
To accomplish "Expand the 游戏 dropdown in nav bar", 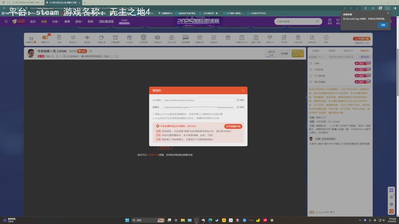I will pyautogui.click(x=79, y=21).
